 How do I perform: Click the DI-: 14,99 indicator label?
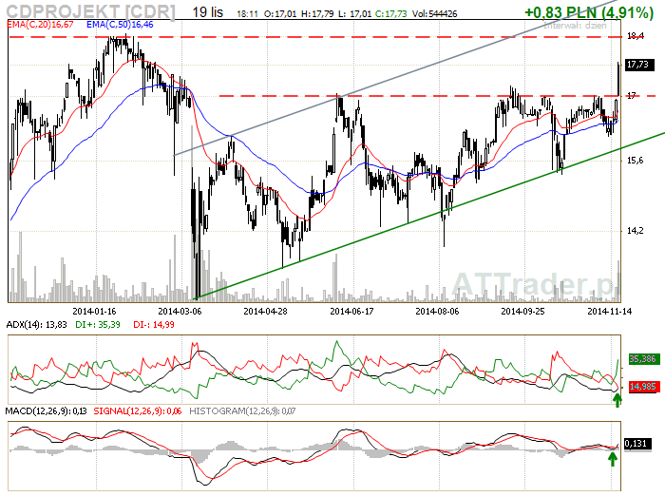[x=154, y=325]
